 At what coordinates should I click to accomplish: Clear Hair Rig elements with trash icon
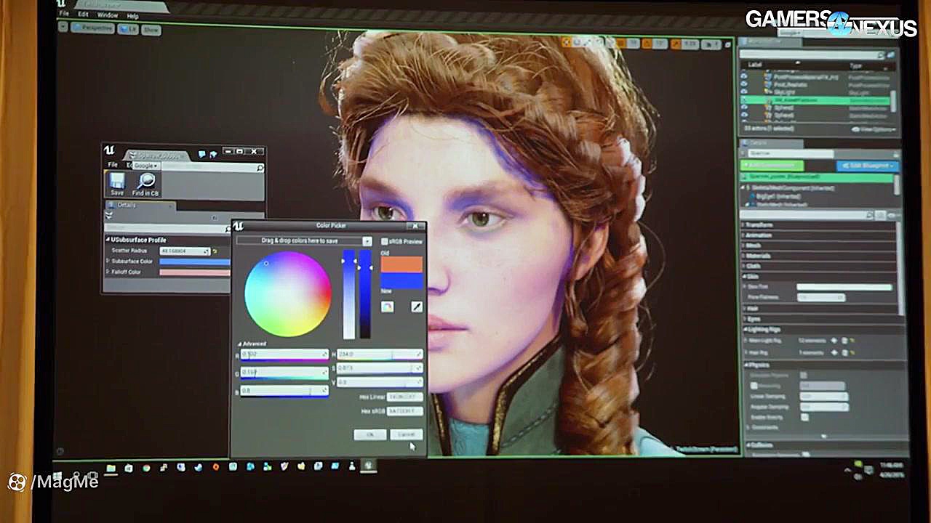(844, 352)
